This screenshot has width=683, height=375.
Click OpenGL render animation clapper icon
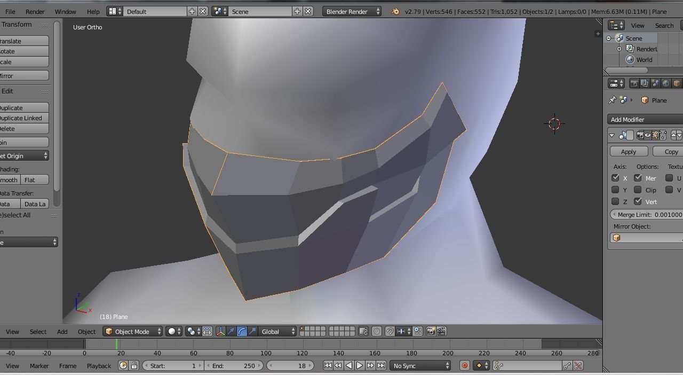[x=441, y=332]
